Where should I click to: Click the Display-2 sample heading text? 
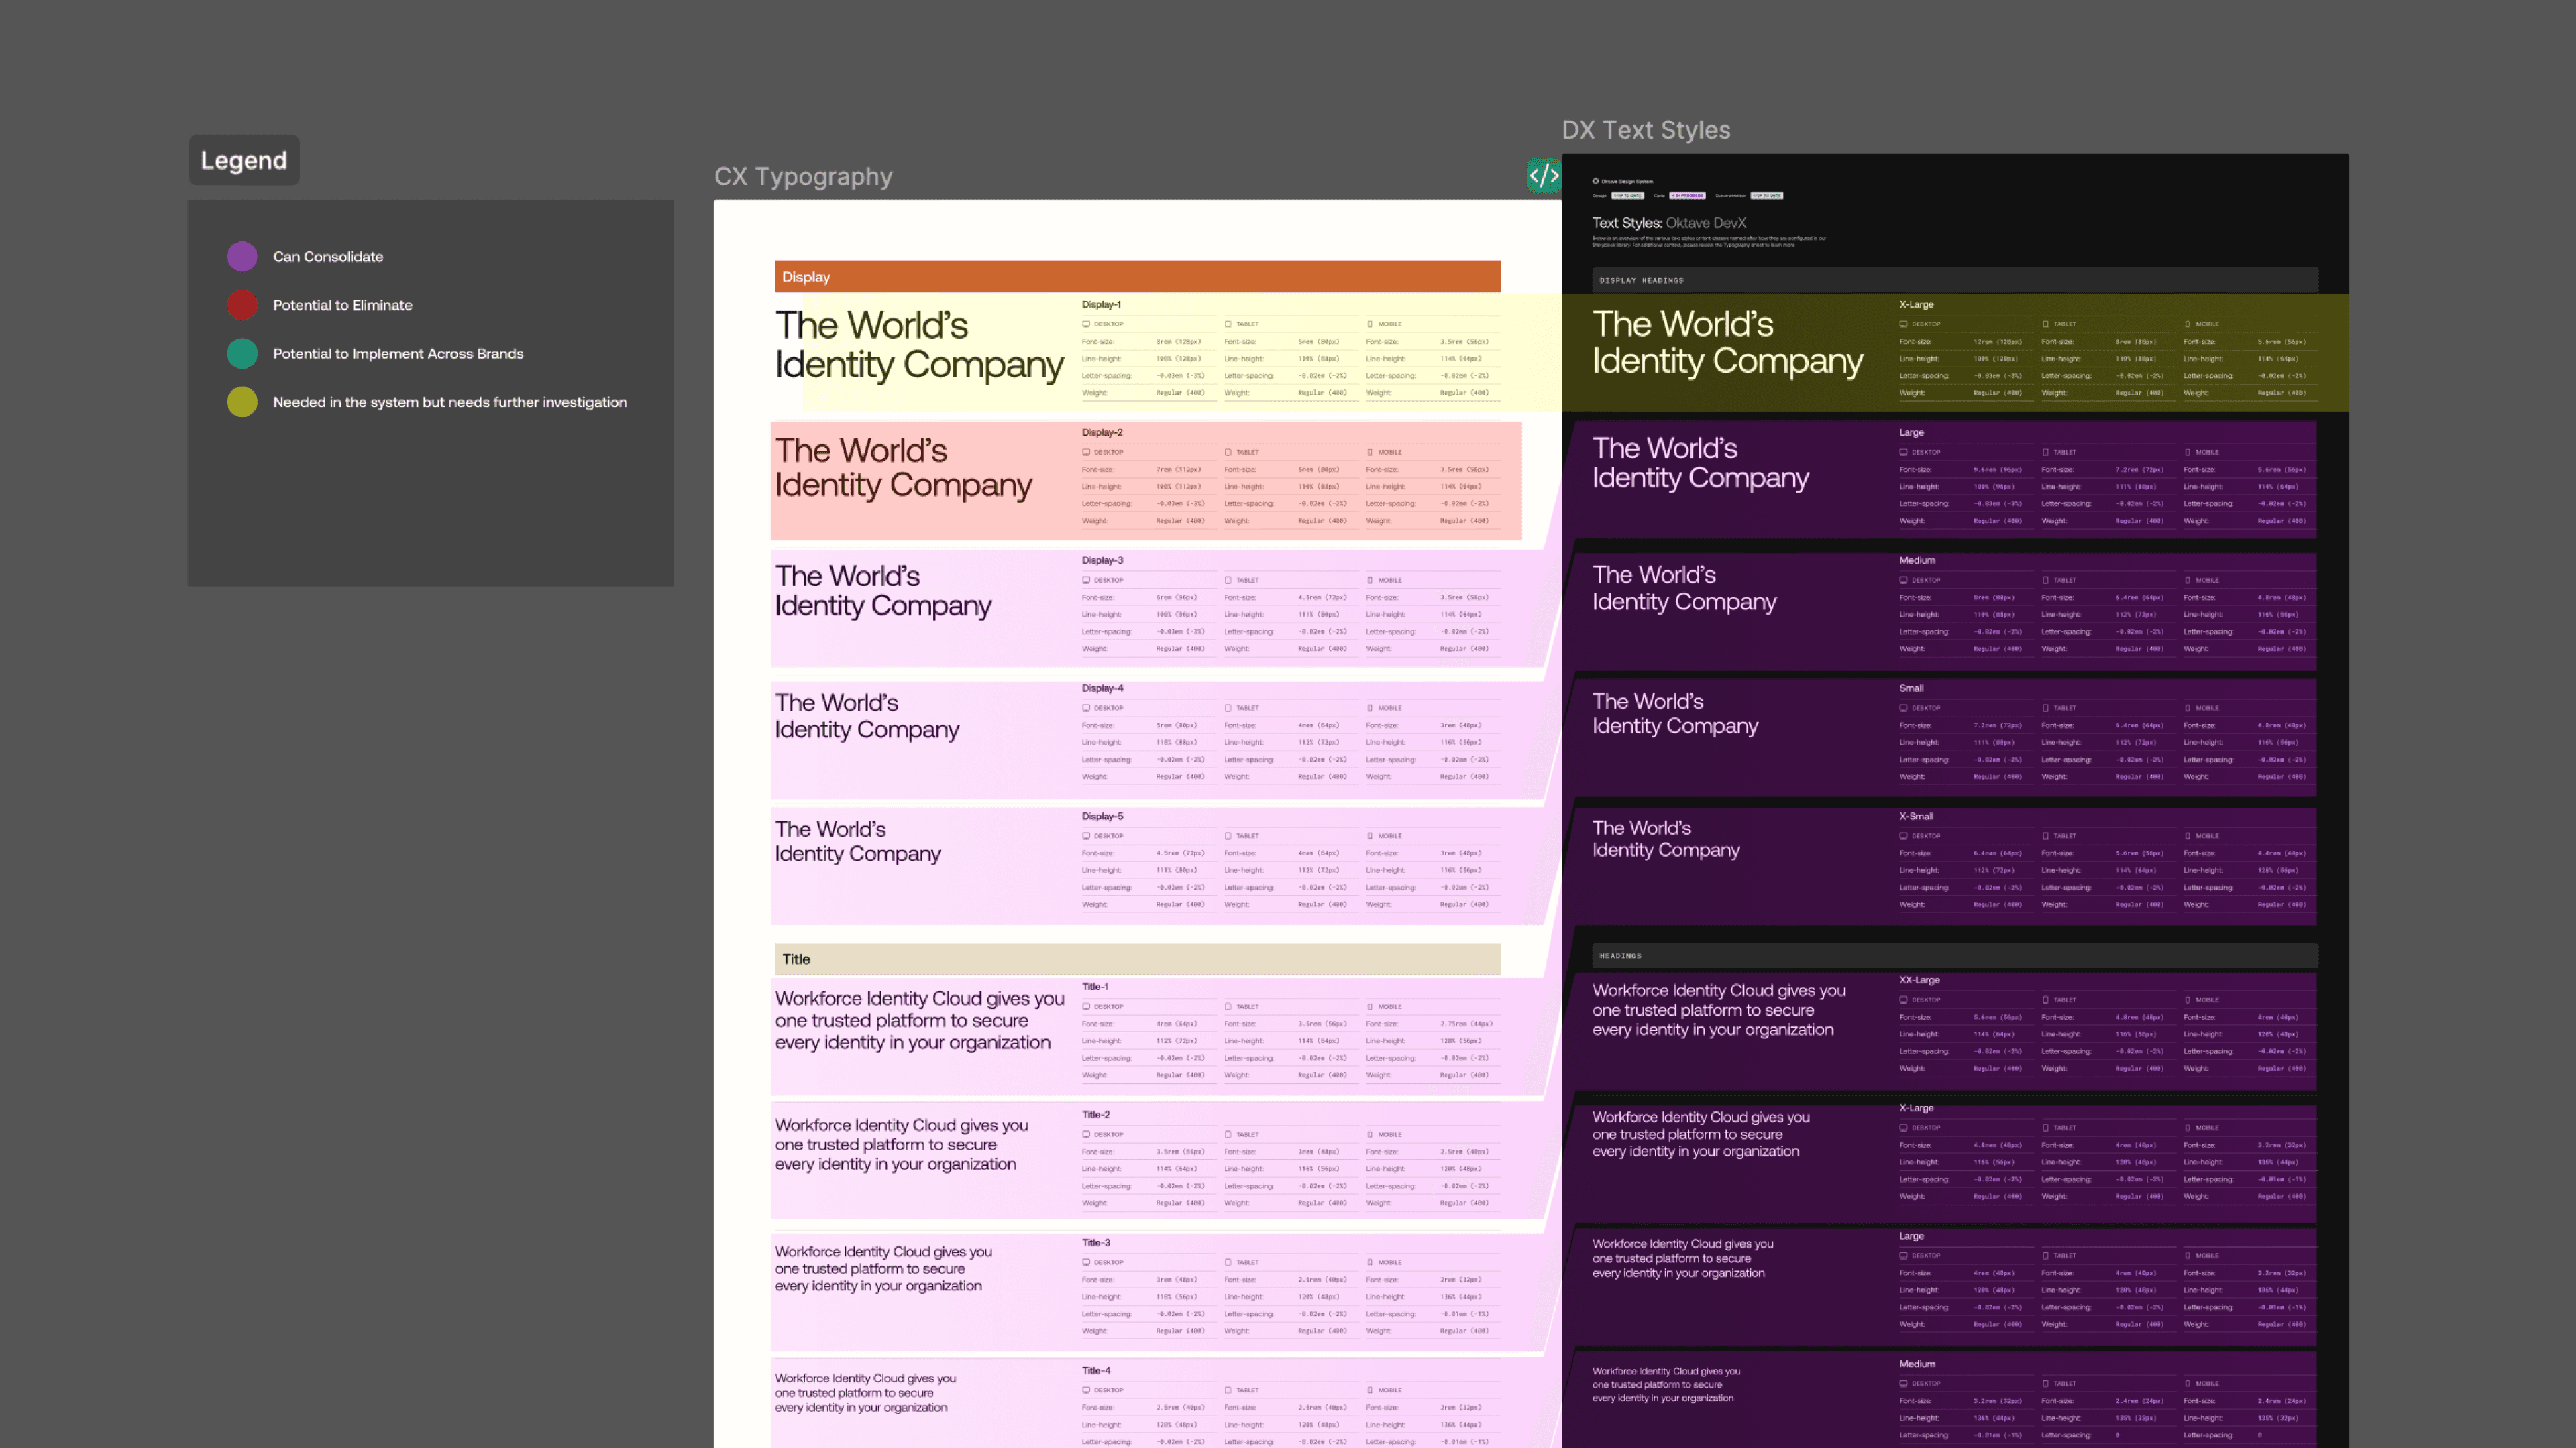(x=903, y=467)
